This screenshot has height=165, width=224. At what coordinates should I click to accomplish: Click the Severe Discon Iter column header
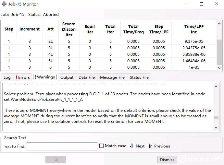point(69,29)
